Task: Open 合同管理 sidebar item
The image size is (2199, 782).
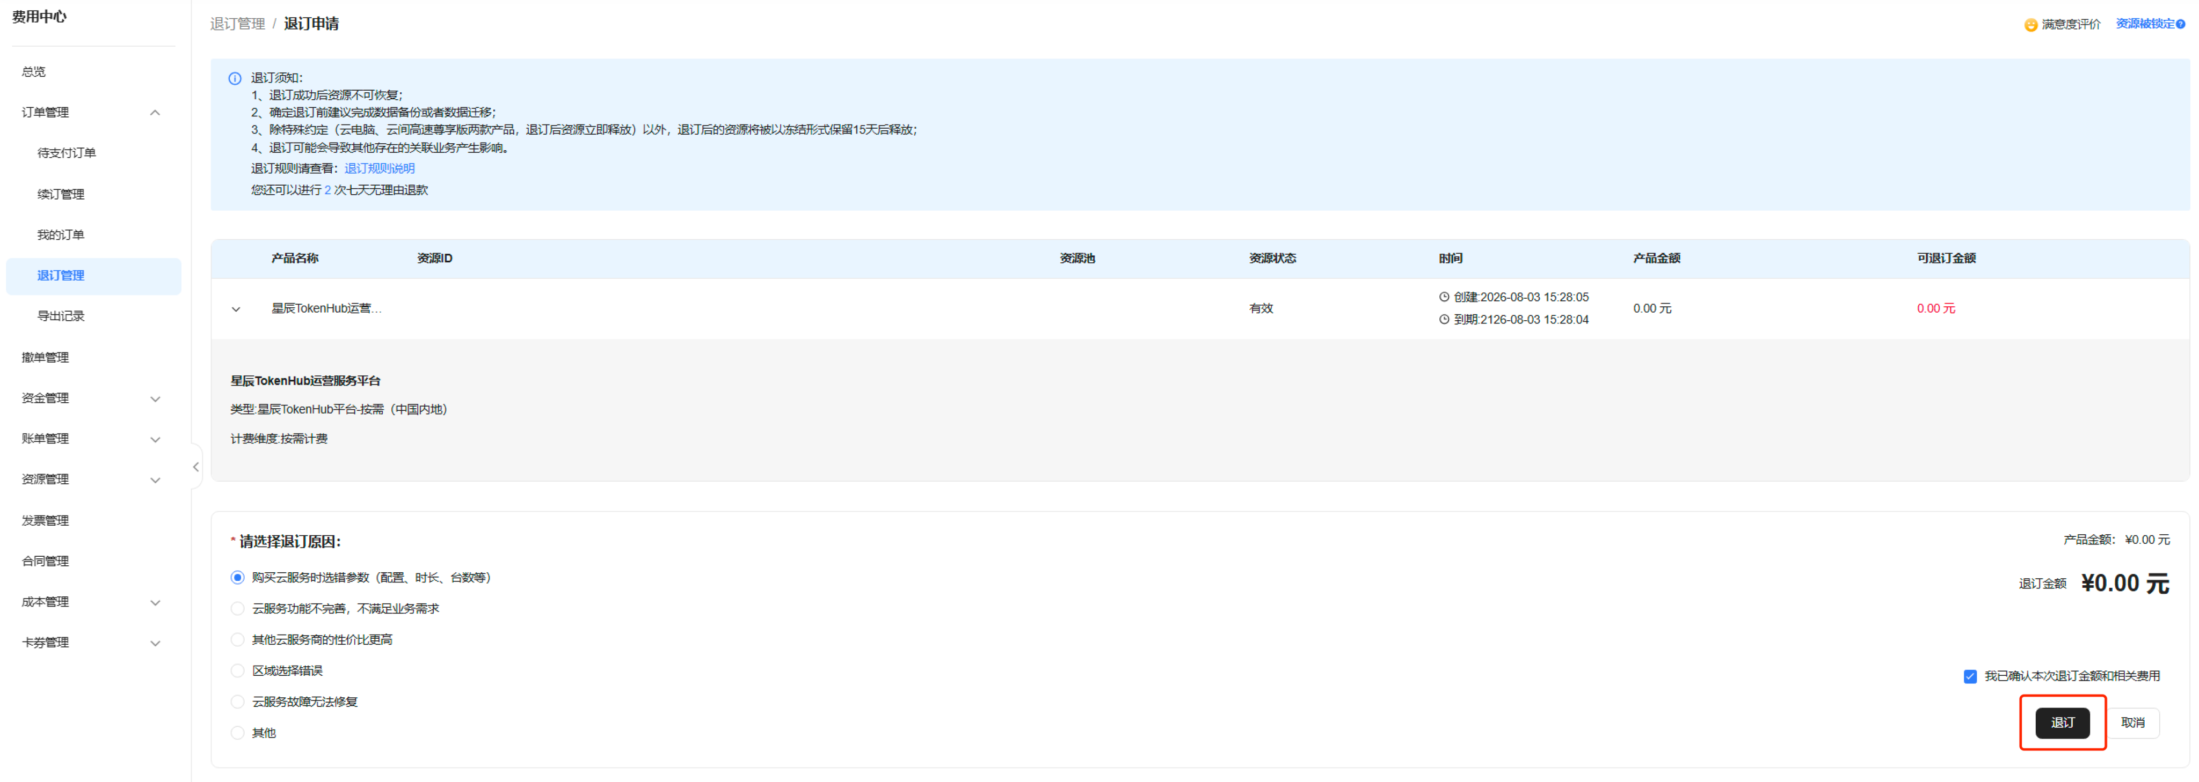Action: click(45, 561)
